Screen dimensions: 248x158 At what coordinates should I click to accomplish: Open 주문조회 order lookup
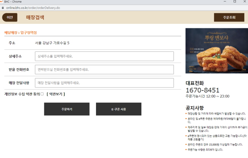229,17
